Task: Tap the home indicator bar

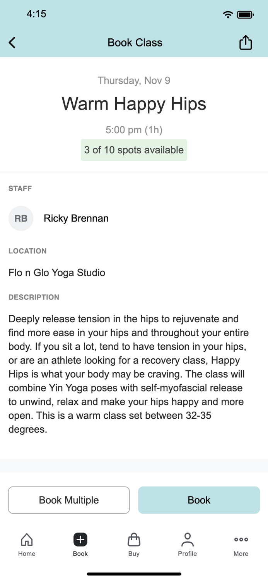Action: click(134, 574)
